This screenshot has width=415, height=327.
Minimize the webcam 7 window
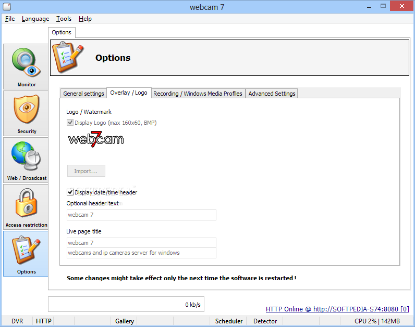pos(369,6)
